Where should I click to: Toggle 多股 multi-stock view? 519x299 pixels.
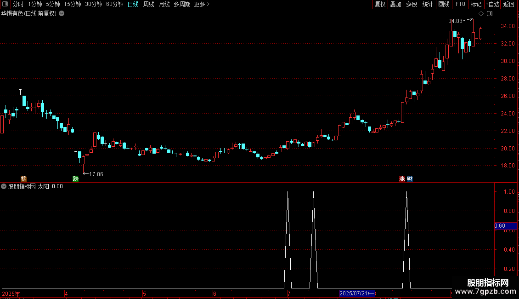pos(412,4)
